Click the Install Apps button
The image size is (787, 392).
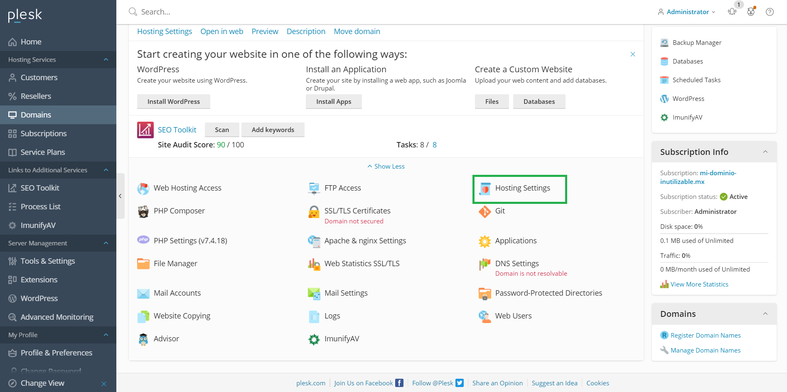coord(334,102)
